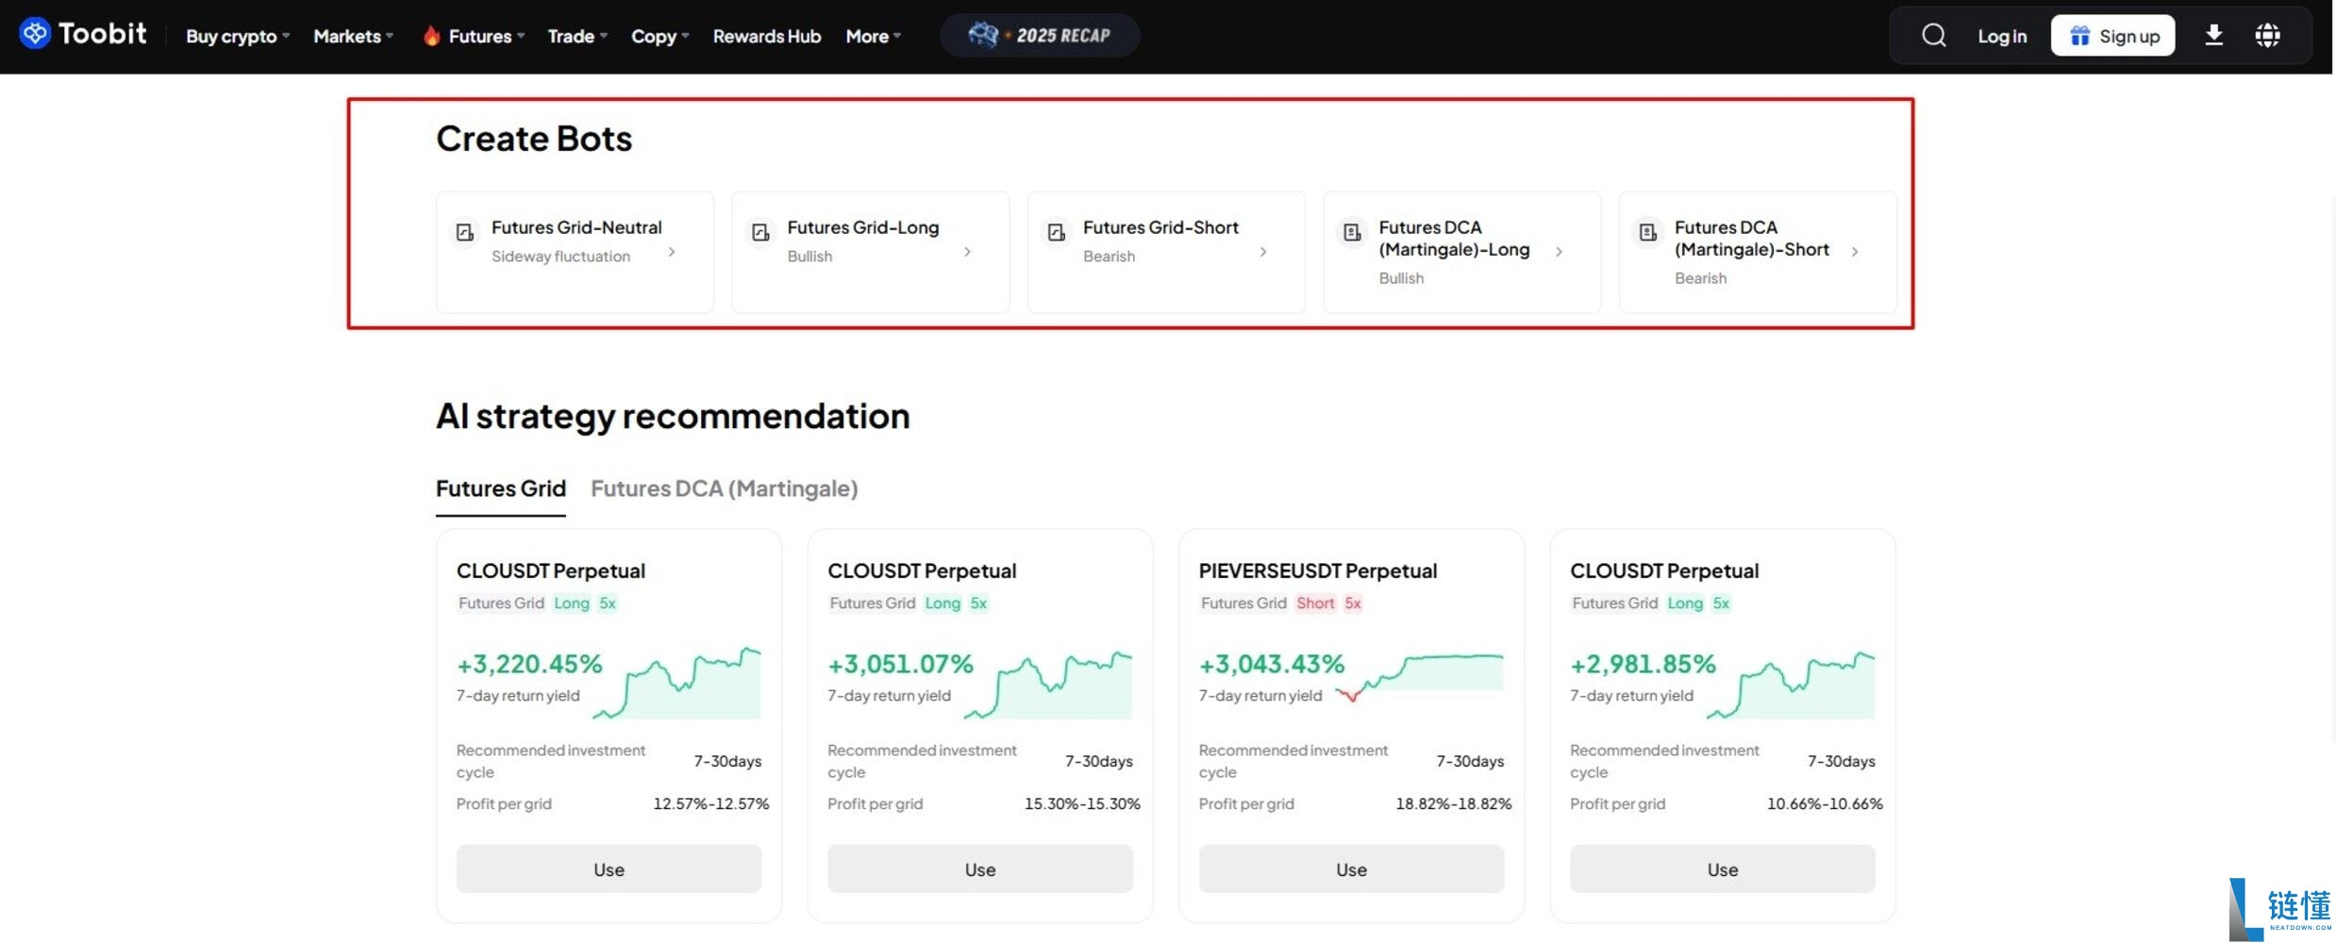The width and height of the screenshot is (2336, 943).
Task: Click the Create Bots heading
Action: (x=534, y=139)
